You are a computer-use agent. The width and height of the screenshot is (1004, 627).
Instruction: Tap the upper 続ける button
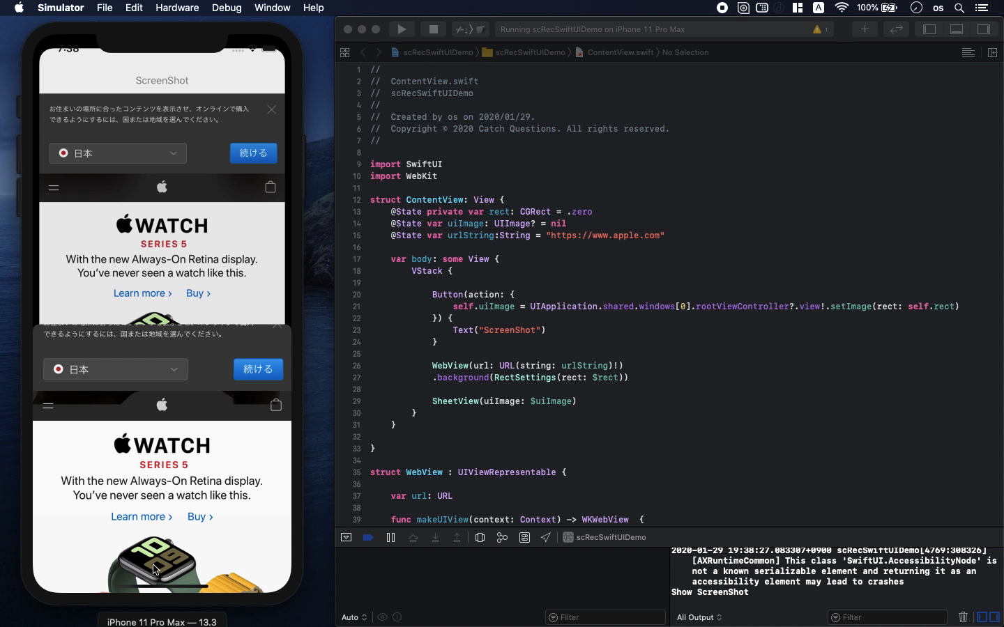tap(253, 153)
